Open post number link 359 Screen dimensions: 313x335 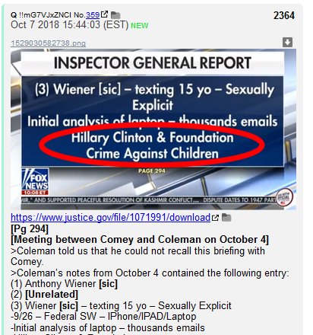click(x=93, y=15)
